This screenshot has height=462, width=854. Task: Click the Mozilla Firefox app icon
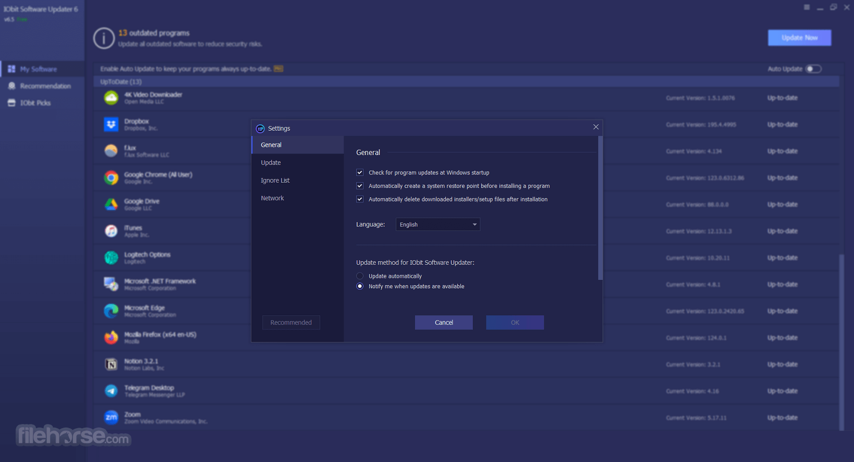[x=111, y=338]
